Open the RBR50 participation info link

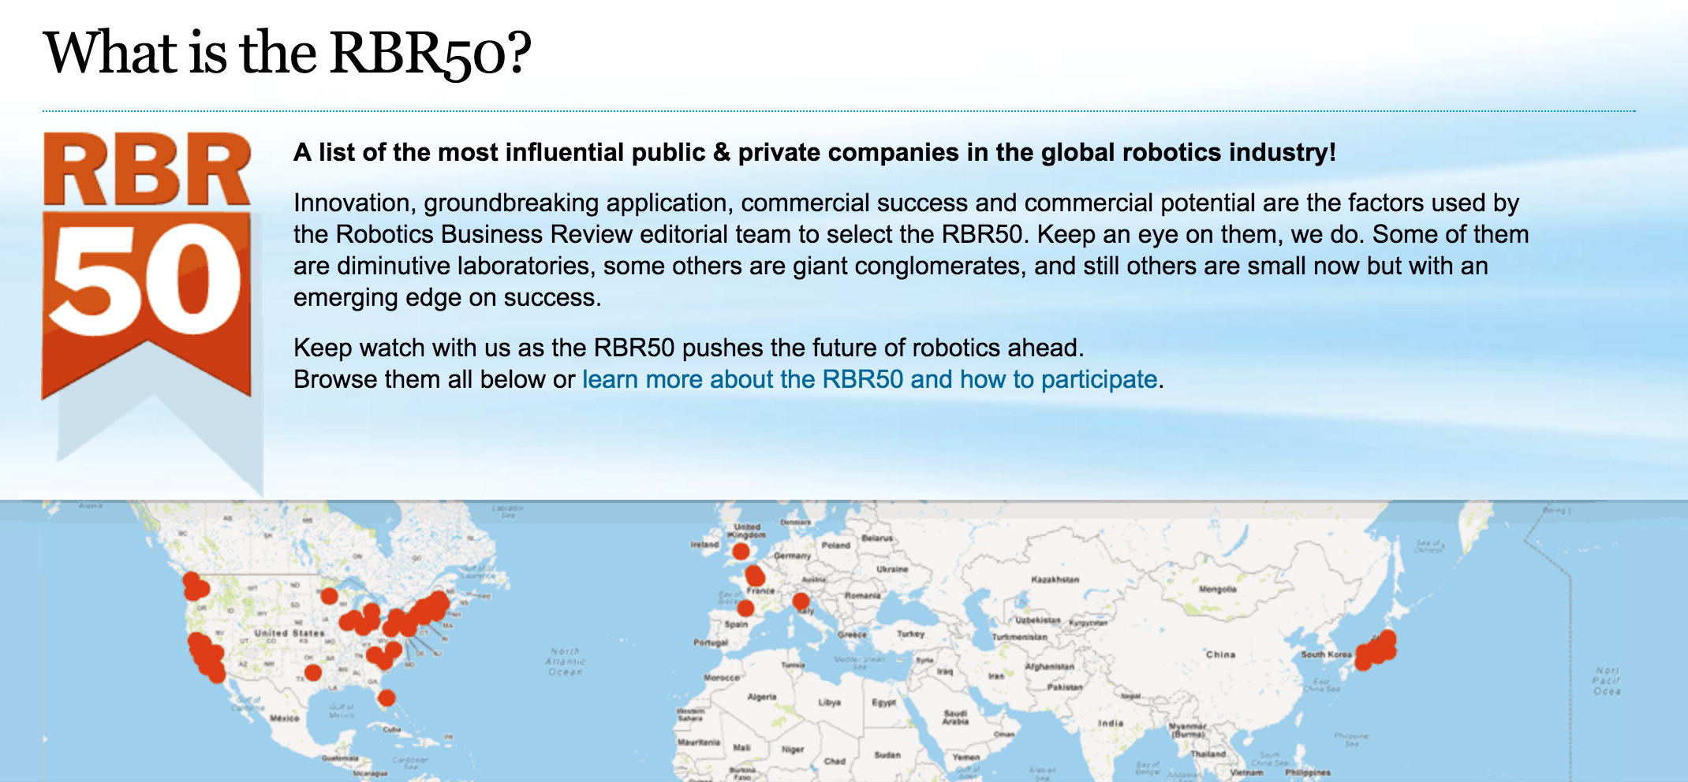click(869, 379)
